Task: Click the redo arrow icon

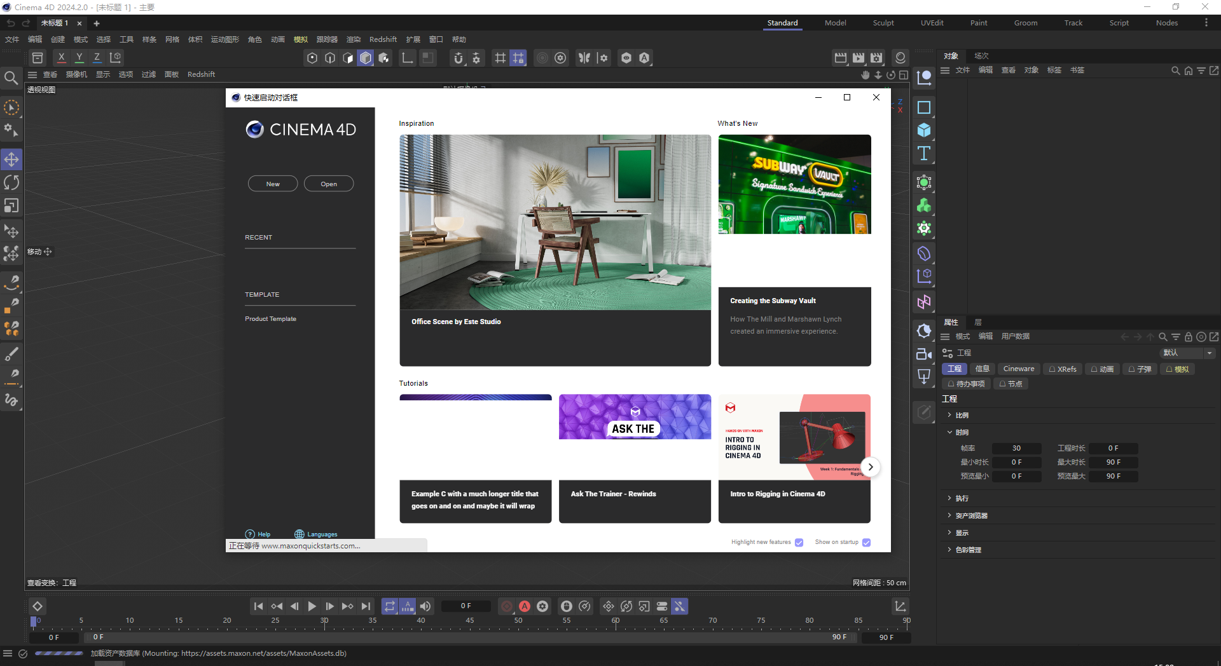Action: pyautogui.click(x=26, y=23)
